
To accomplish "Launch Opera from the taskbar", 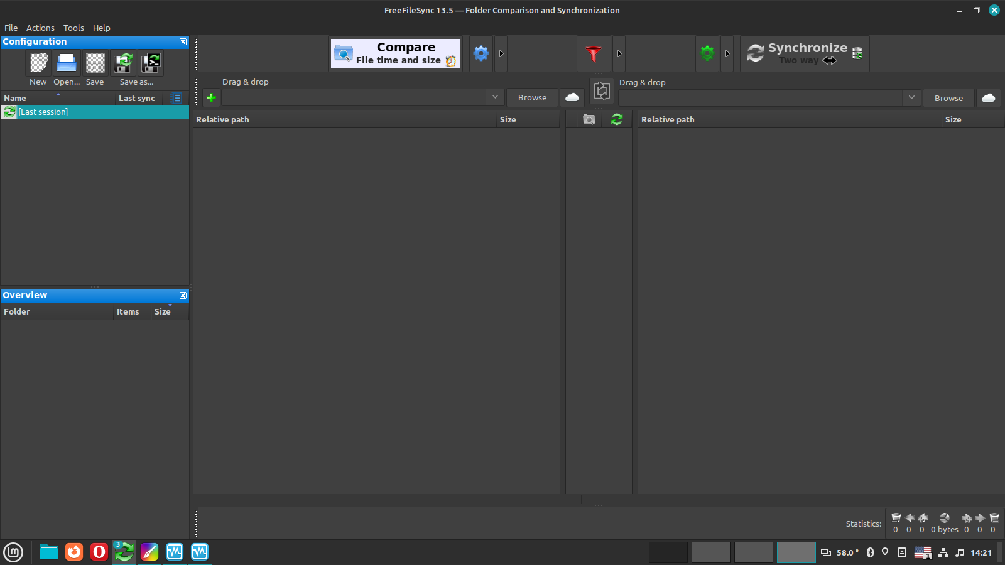I will 99,552.
